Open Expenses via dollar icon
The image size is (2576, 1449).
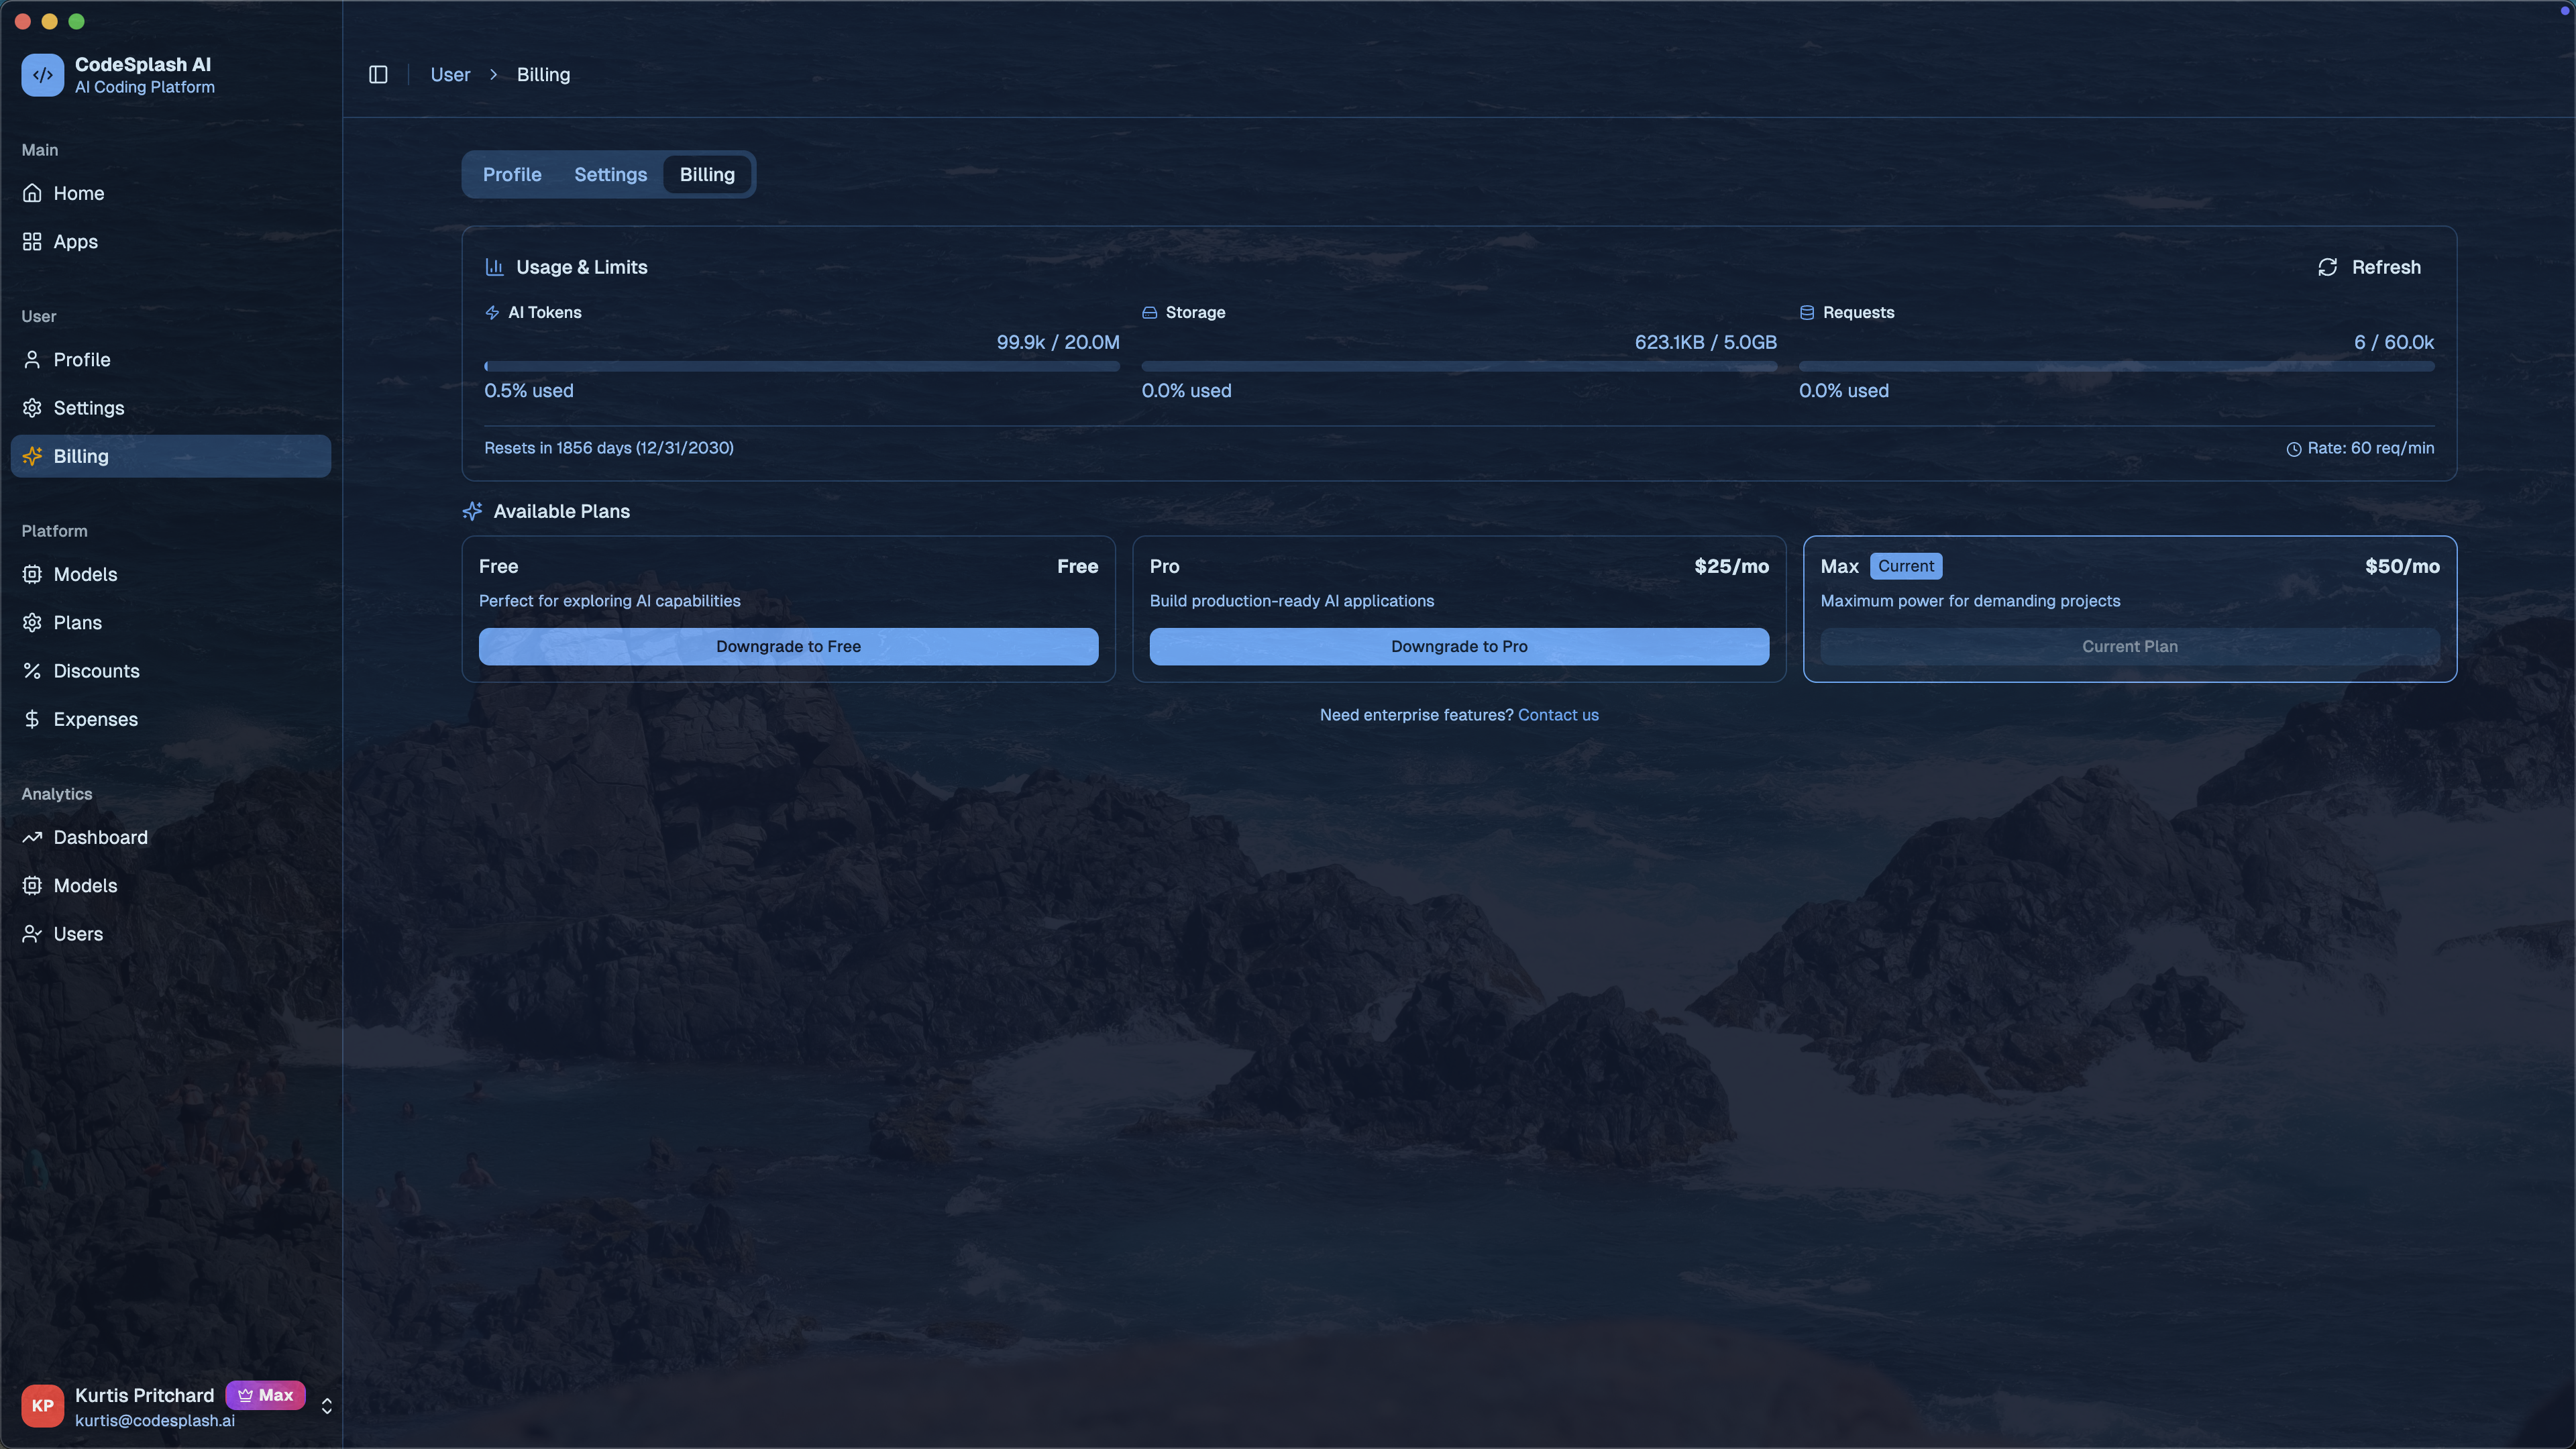pos(32,719)
